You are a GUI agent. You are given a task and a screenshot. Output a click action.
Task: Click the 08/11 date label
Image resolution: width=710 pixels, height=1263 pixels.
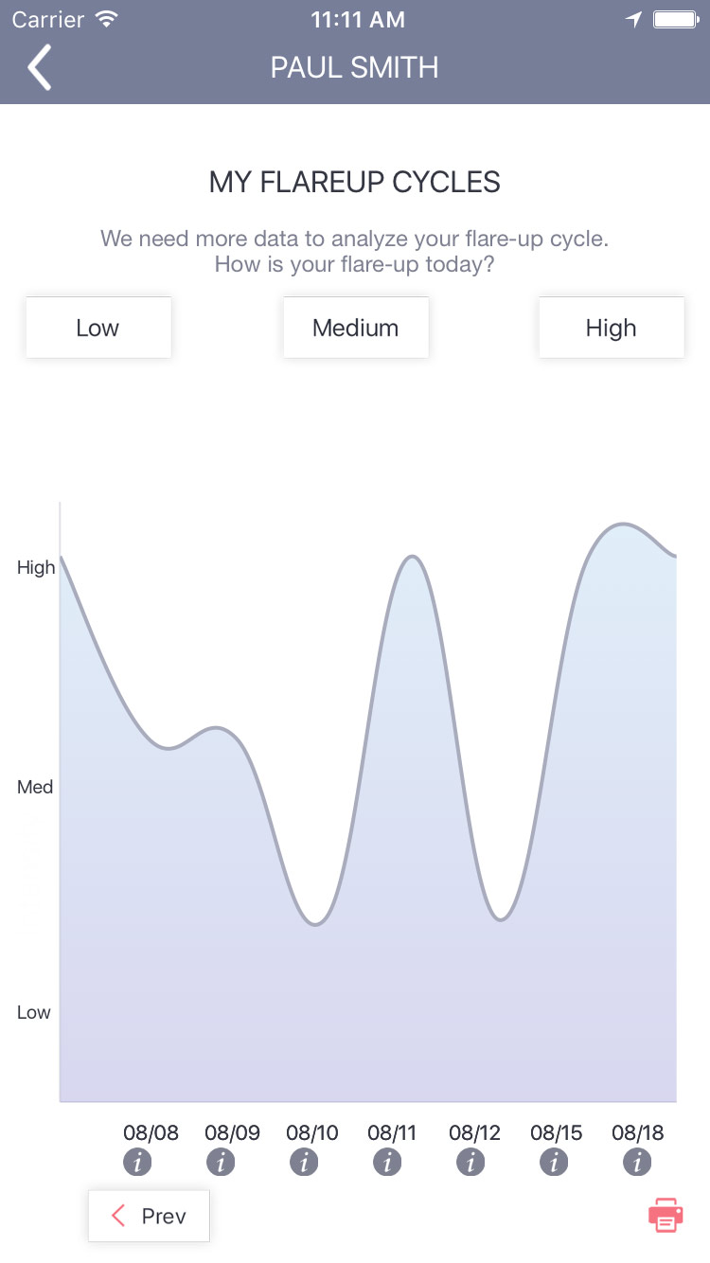(392, 1132)
